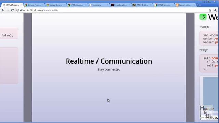
Task: Close the HTML5 Speech tab
Action: (172, 5)
